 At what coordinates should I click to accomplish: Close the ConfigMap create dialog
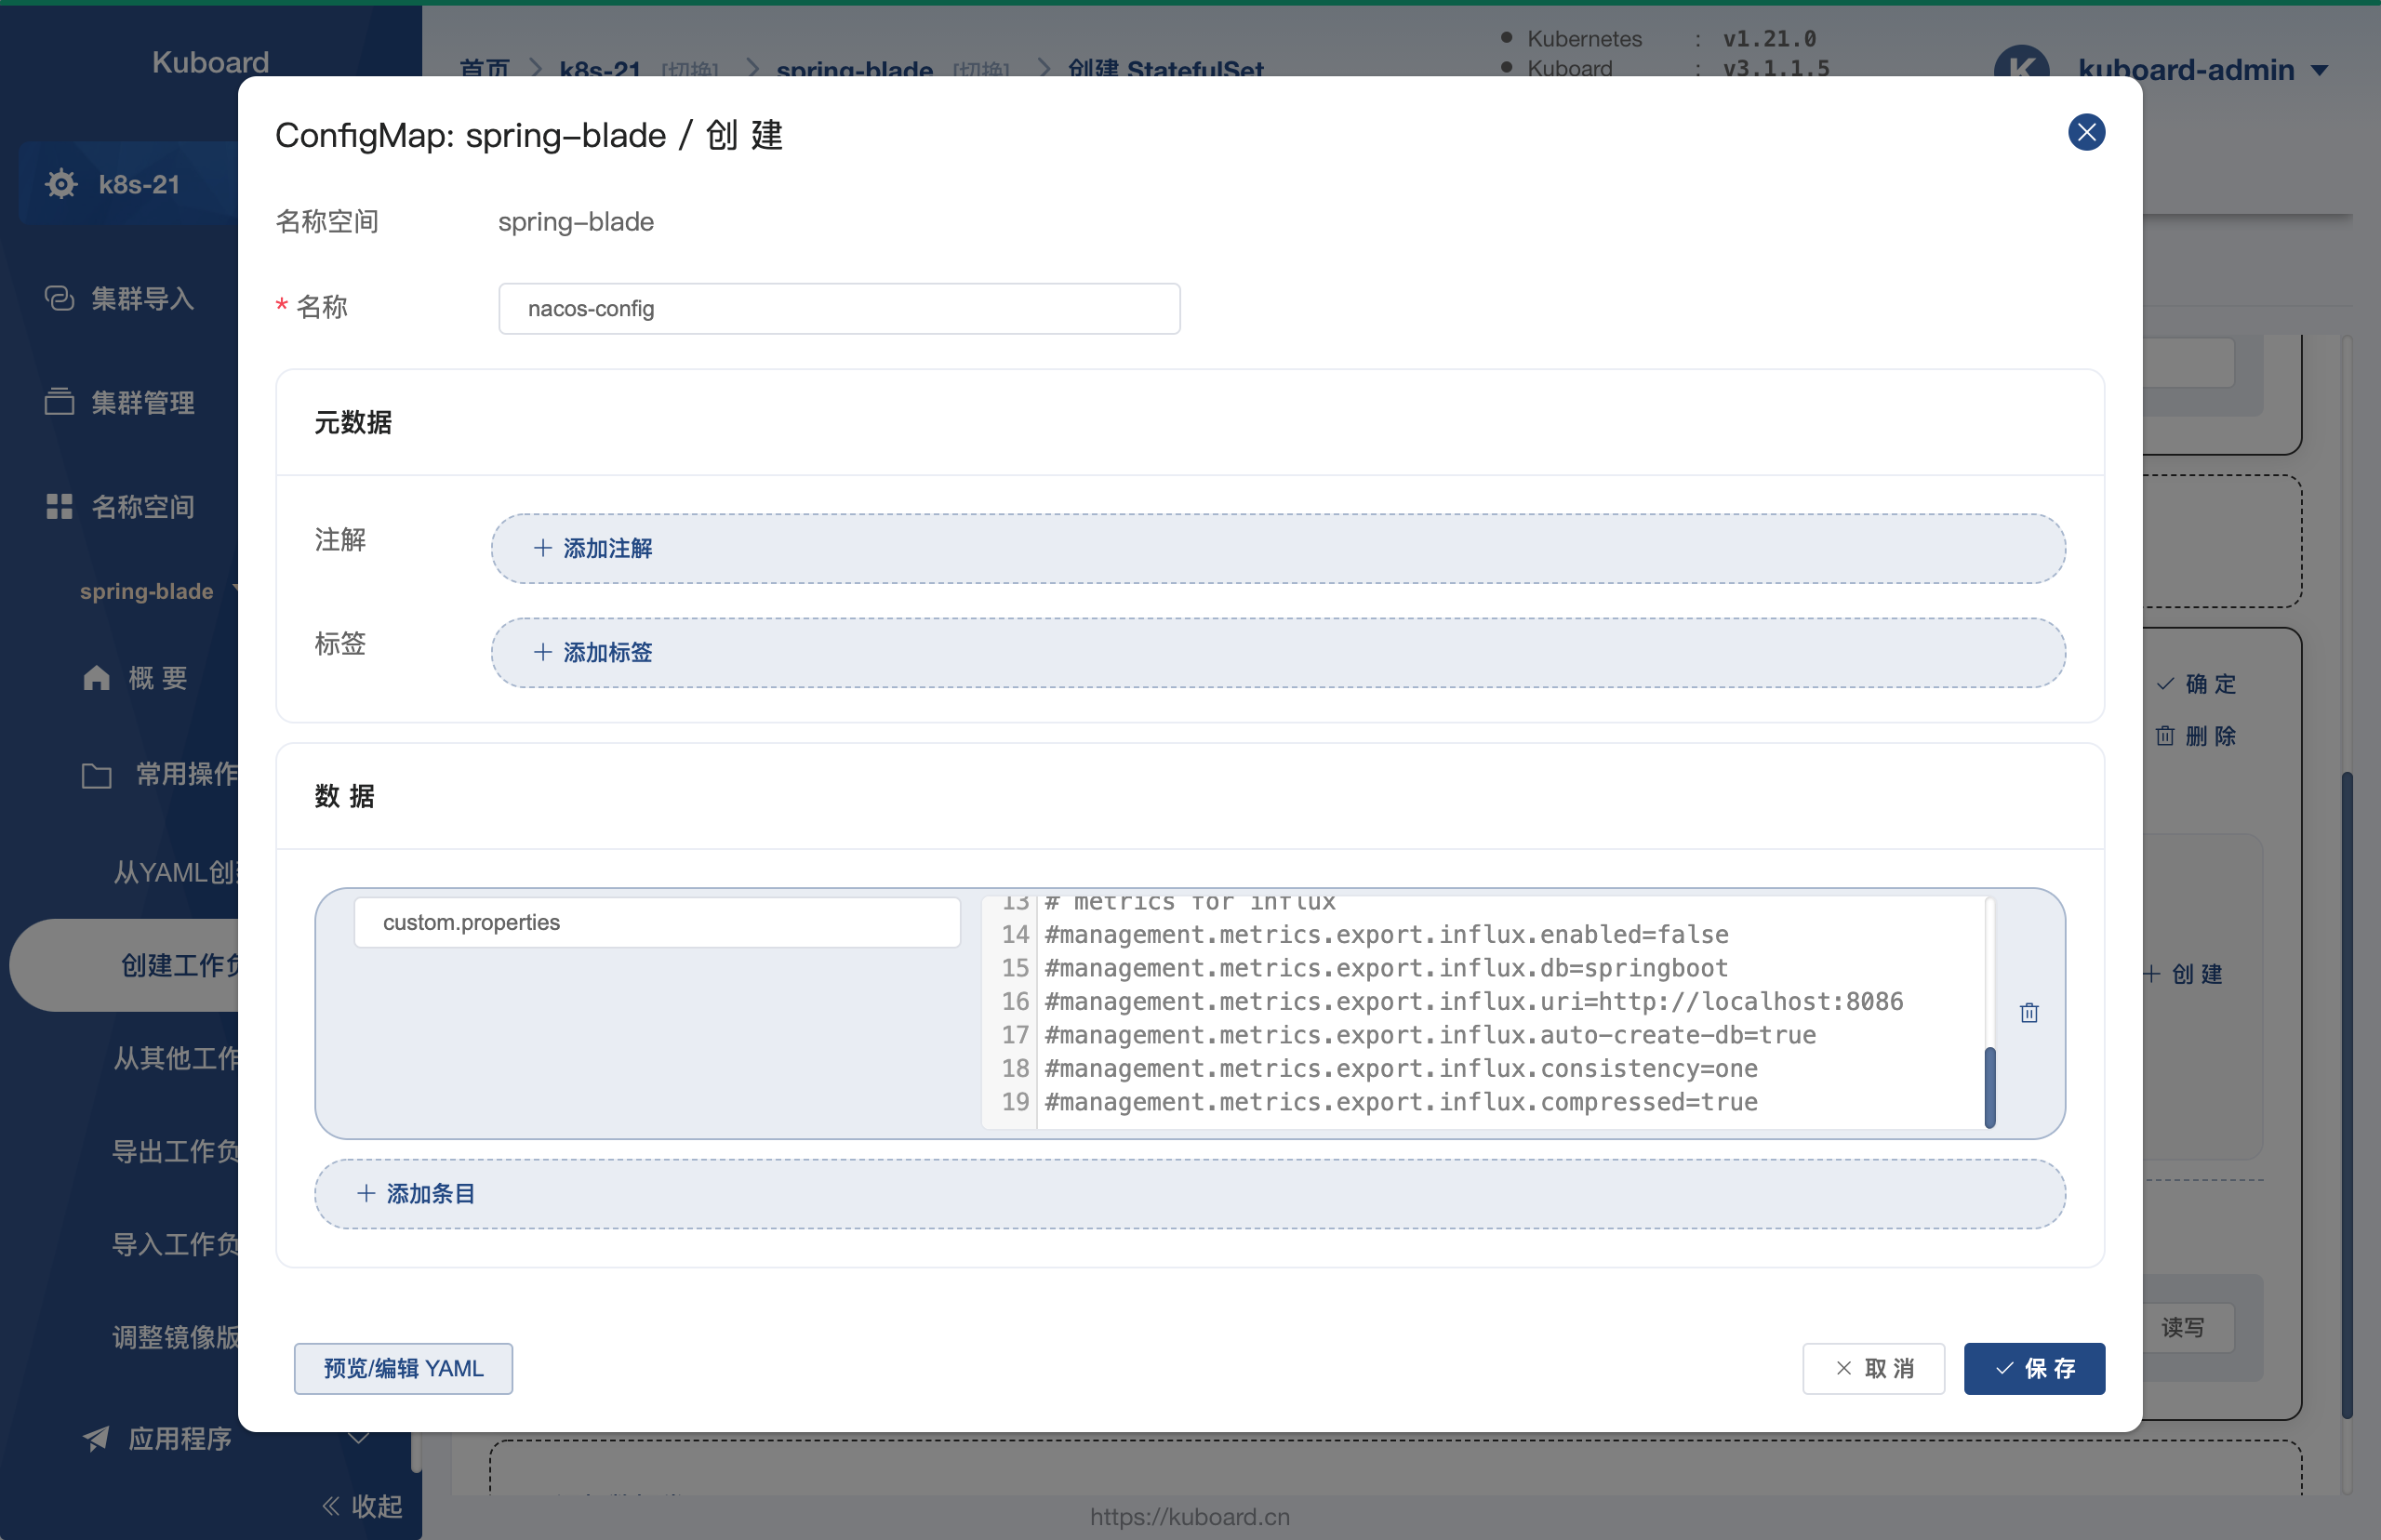tap(2086, 132)
